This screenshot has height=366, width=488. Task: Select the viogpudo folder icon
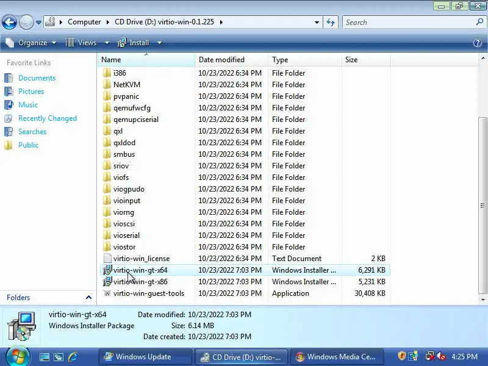(107, 189)
